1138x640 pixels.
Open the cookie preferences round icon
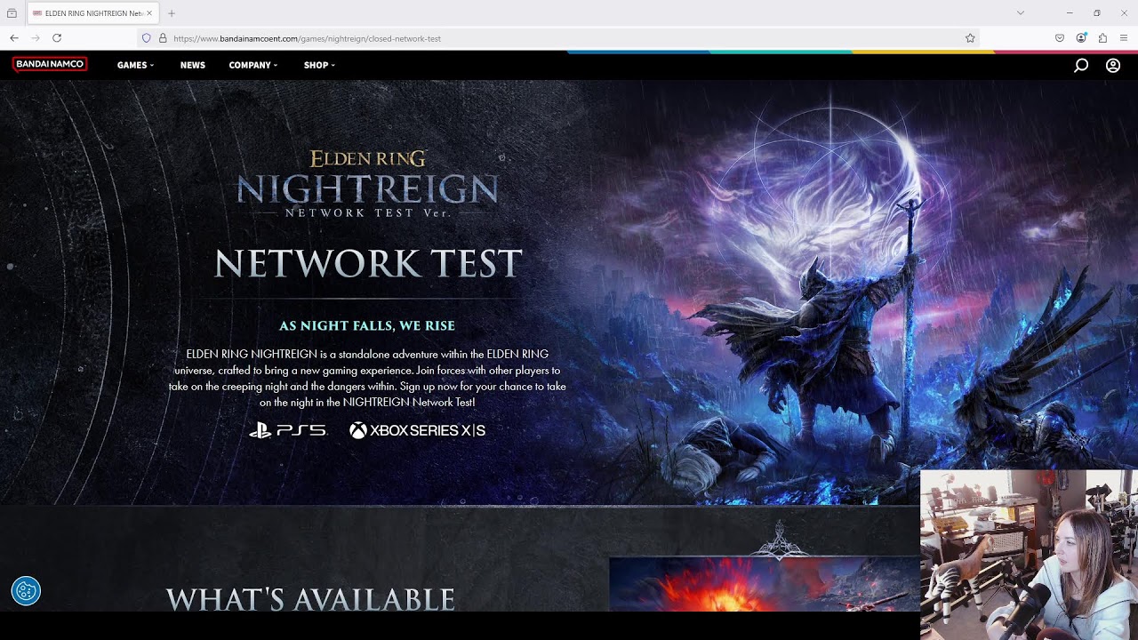[x=26, y=590]
